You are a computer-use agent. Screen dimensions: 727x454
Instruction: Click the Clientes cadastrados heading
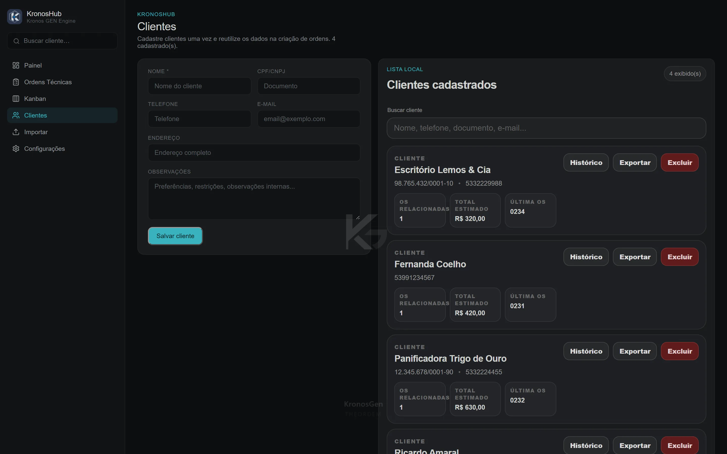click(x=442, y=85)
